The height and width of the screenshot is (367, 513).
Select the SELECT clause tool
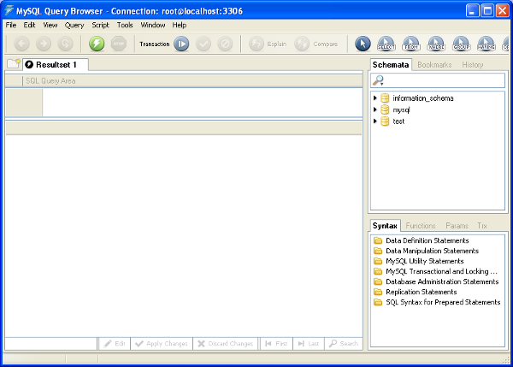(x=386, y=44)
